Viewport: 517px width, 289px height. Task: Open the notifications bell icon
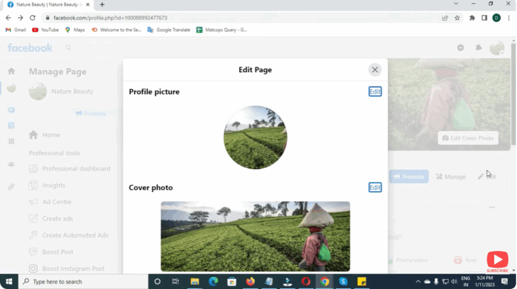pyautogui.click(x=478, y=47)
